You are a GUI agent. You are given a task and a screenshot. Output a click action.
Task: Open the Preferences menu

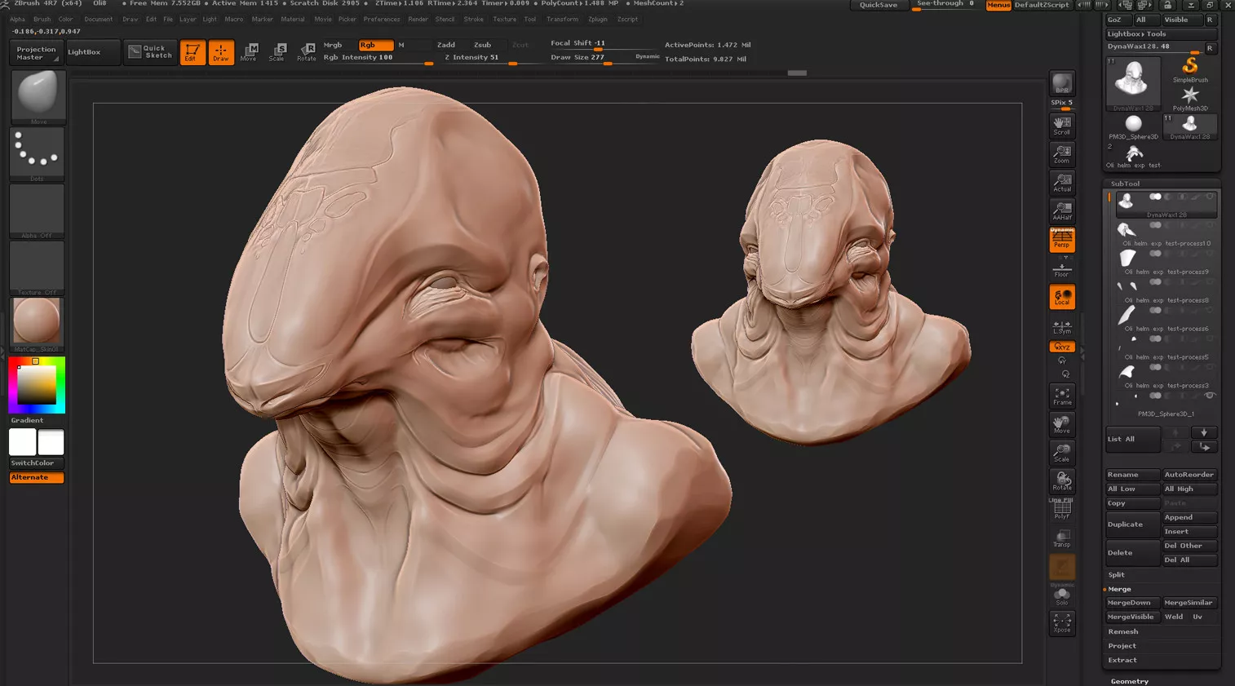pyautogui.click(x=381, y=19)
